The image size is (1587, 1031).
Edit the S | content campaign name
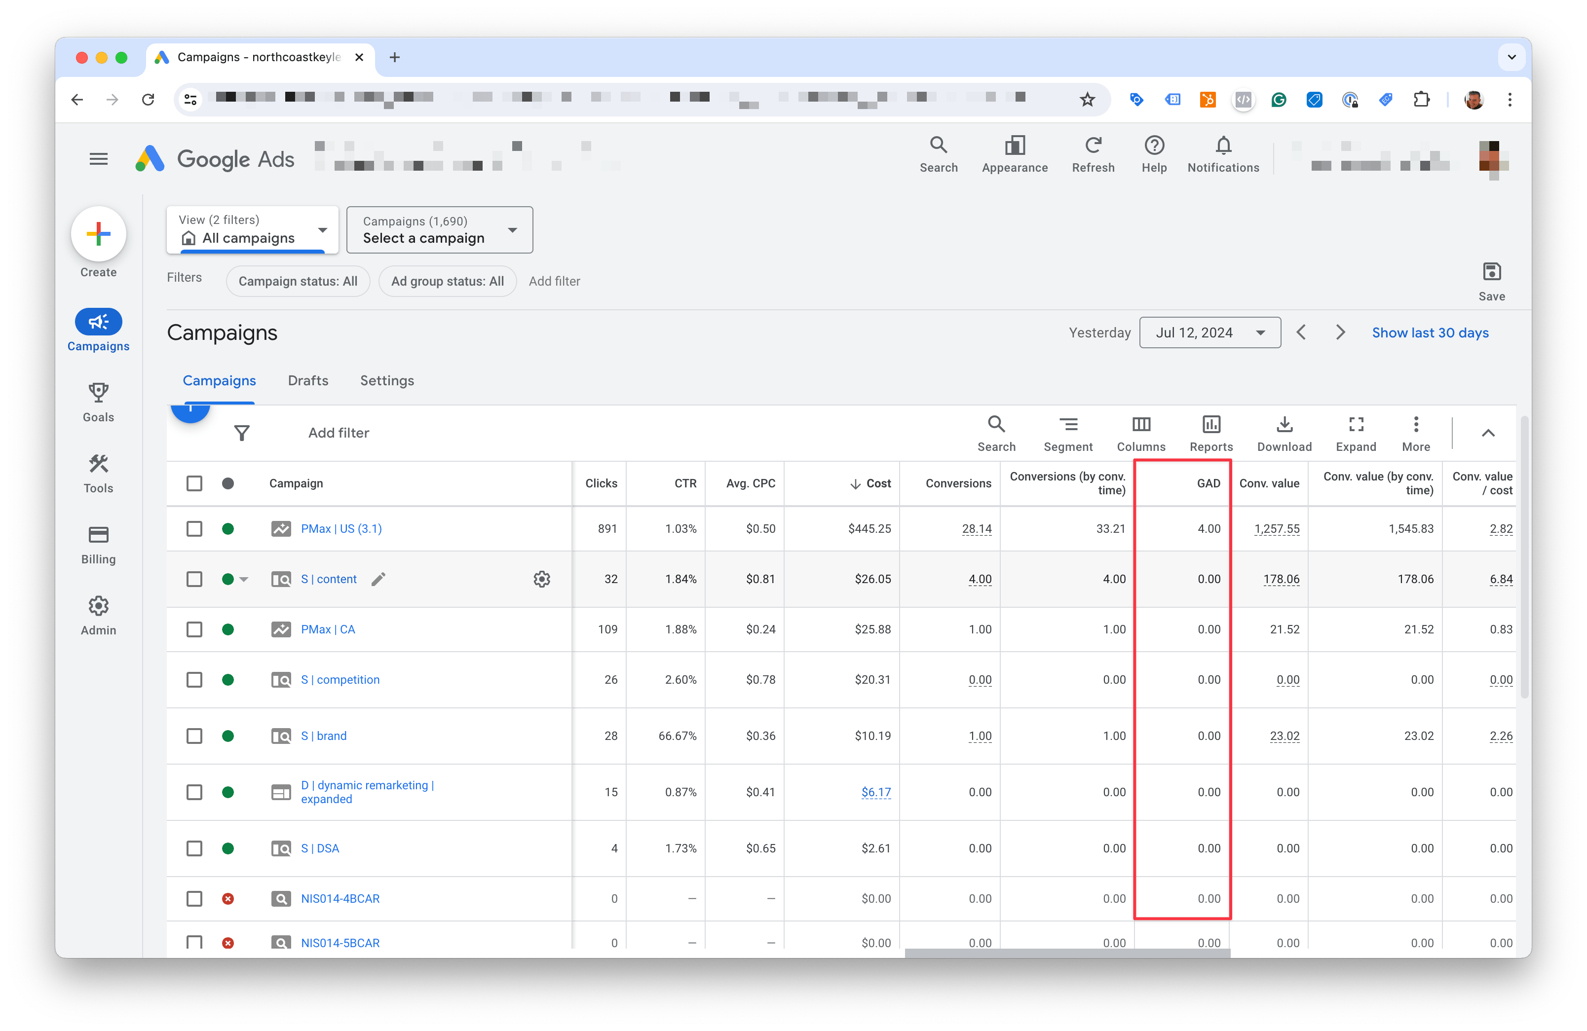[x=378, y=579]
